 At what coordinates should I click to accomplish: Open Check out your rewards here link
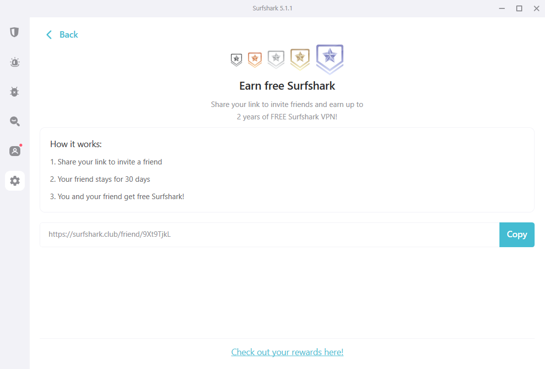(x=287, y=352)
